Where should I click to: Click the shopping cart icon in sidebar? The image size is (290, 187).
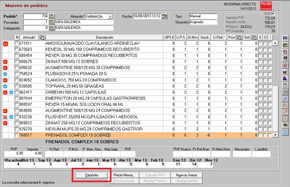(285, 72)
